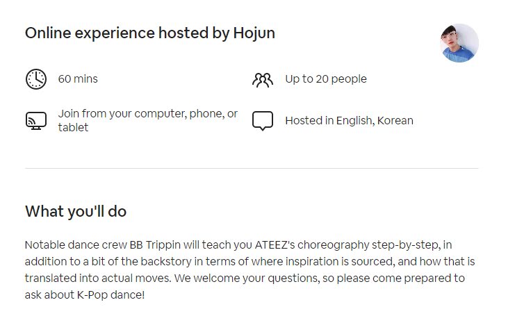Click 'Join from your computer, phone, or' line
Screen dimensions: 515x316
click(x=147, y=114)
